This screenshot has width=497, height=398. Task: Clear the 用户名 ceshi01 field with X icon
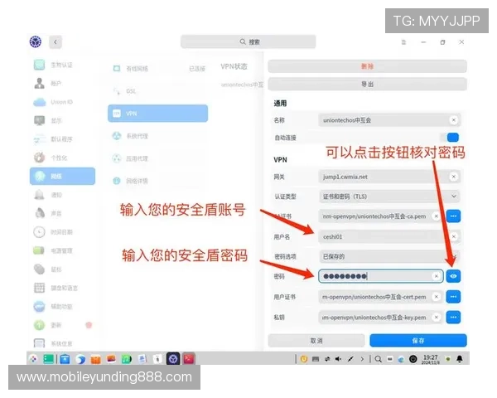[453, 236]
